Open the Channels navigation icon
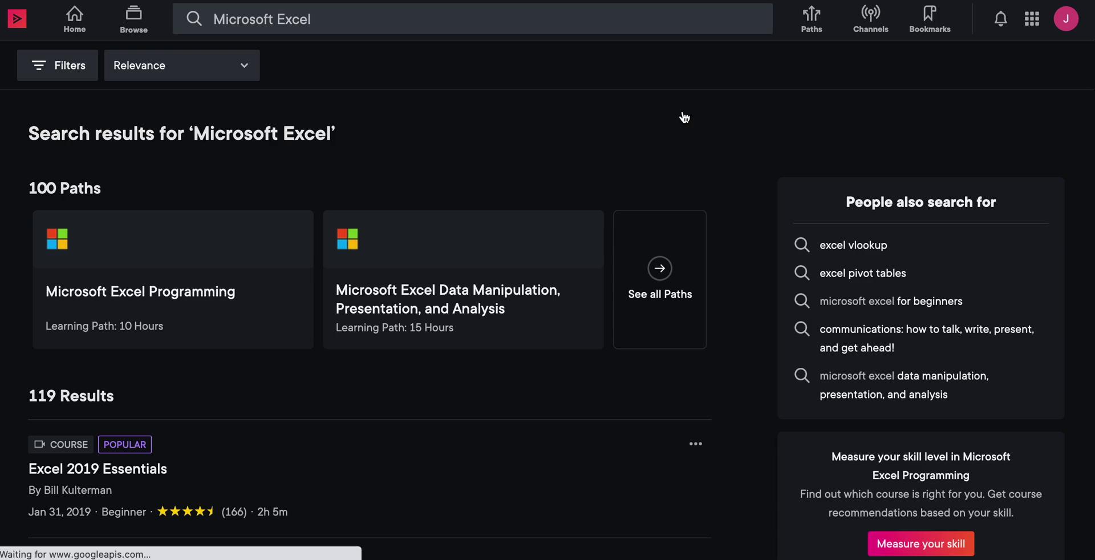 tap(870, 13)
